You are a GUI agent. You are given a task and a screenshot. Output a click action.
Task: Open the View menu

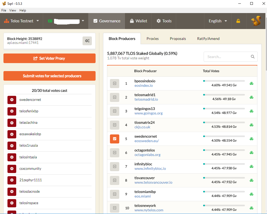tap(13, 10)
